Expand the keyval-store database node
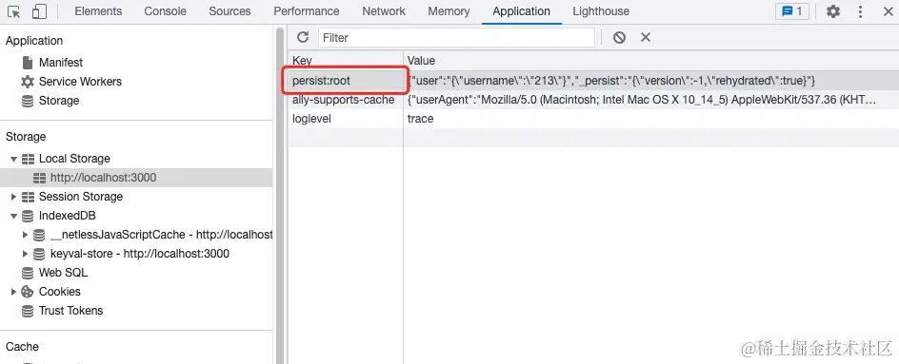 (25, 254)
